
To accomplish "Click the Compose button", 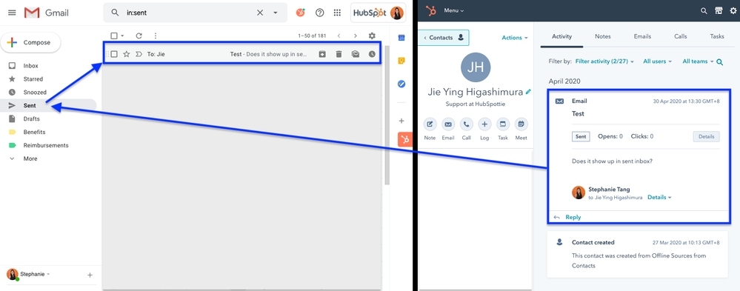I will (x=30, y=42).
